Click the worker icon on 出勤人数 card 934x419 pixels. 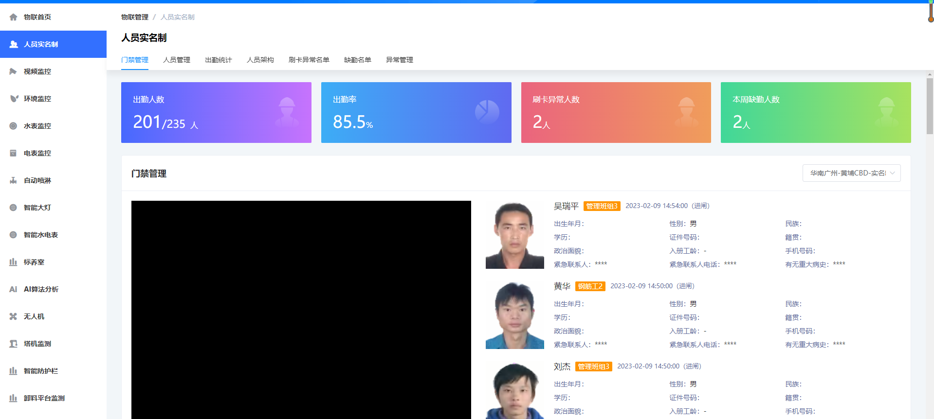click(287, 112)
